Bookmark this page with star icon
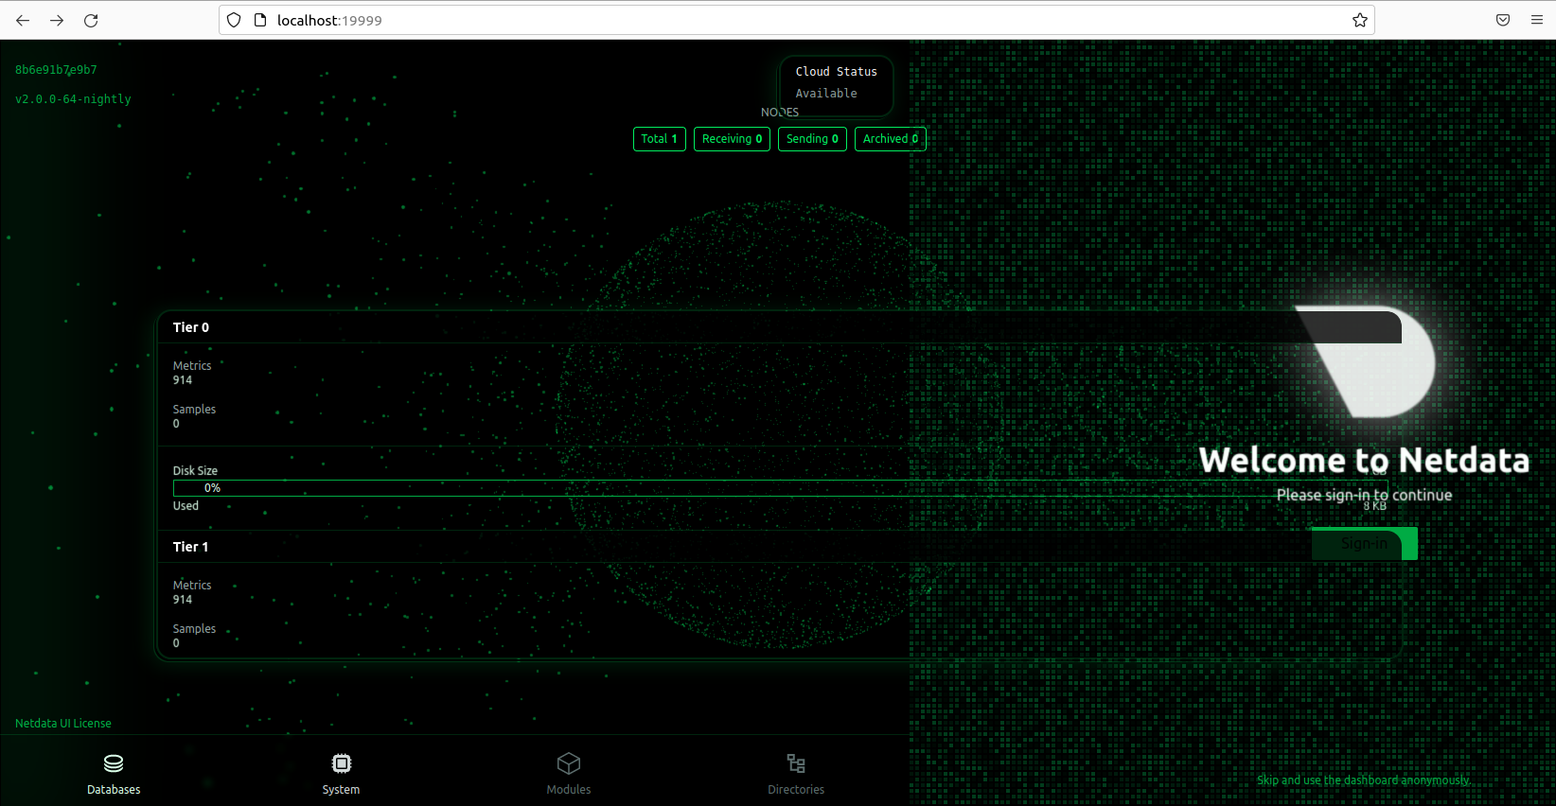The height and width of the screenshot is (806, 1556). point(1359,20)
